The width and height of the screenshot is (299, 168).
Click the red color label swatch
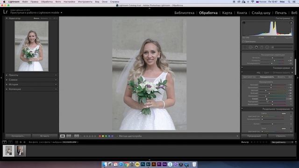point(100,136)
